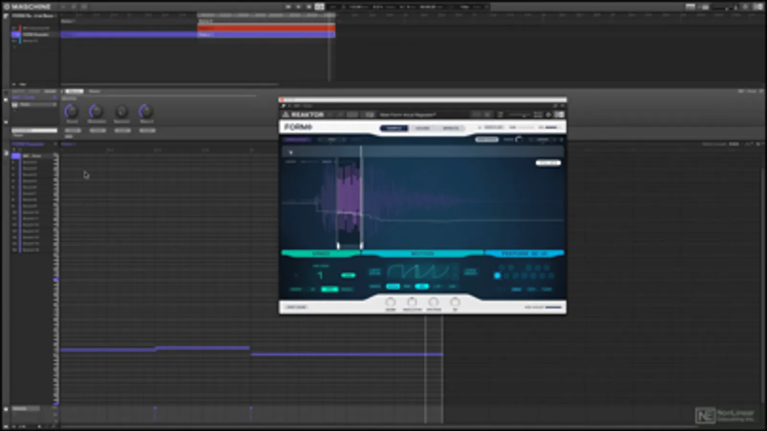The image size is (767, 431).
Task: Toggle the highlighted transport button beside record
Action: (x=319, y=7)
